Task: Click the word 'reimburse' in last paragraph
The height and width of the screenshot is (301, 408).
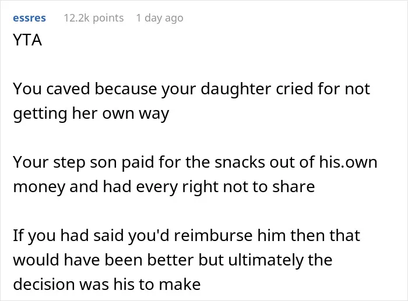Action: 213,235
